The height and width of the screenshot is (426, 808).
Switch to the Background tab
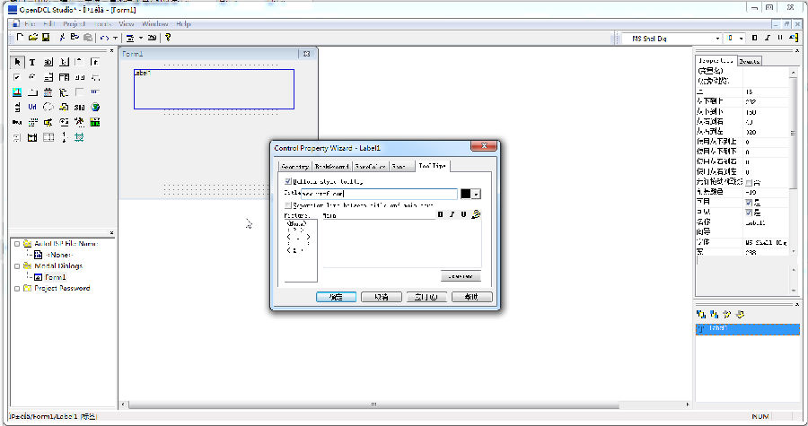click(x=332, y=167)
